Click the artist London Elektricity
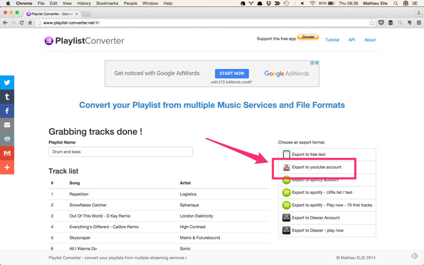The image size is (424, 265). tap(196, 216)
